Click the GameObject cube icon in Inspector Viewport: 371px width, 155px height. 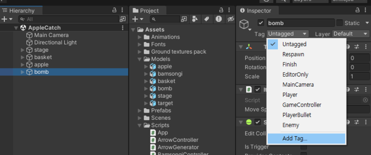click(244, 24)
